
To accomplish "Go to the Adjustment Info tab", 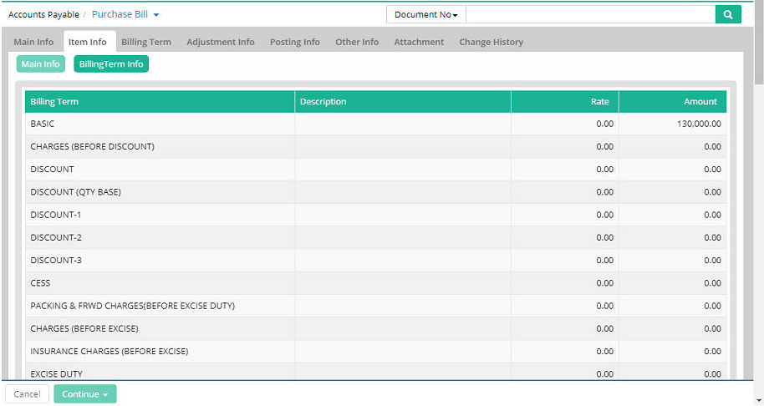I will click(221, 42).
